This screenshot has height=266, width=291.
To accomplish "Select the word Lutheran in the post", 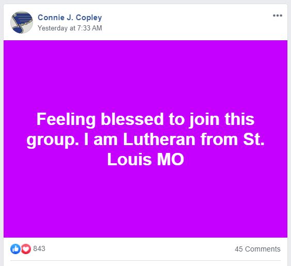I will 159,139.
